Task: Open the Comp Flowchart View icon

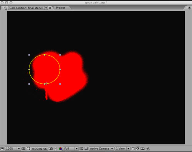Action: (x=148, y=149)
